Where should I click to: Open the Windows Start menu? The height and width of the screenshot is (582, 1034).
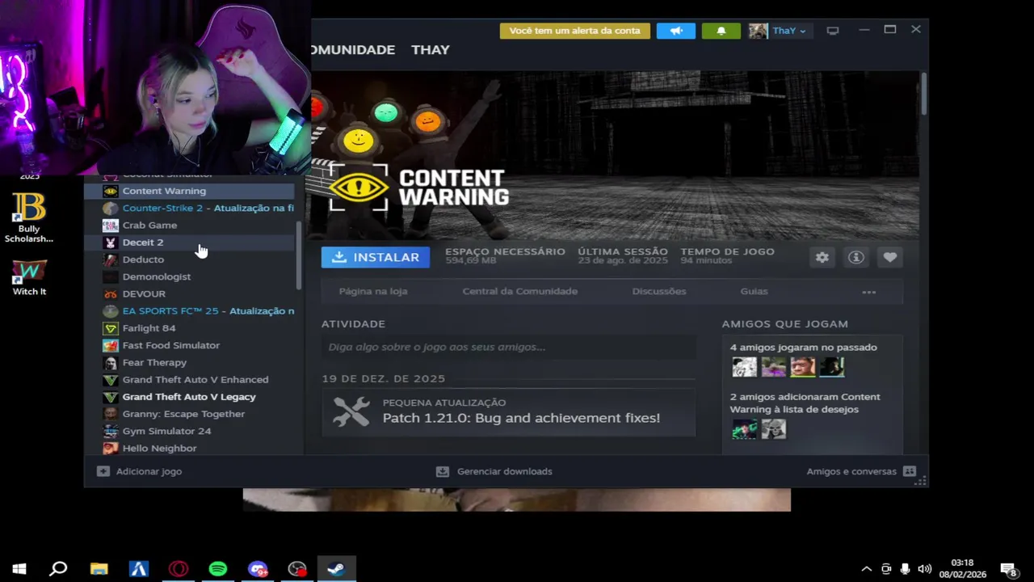[19, 569]
